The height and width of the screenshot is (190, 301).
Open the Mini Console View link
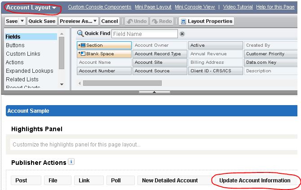coord(195,7)
